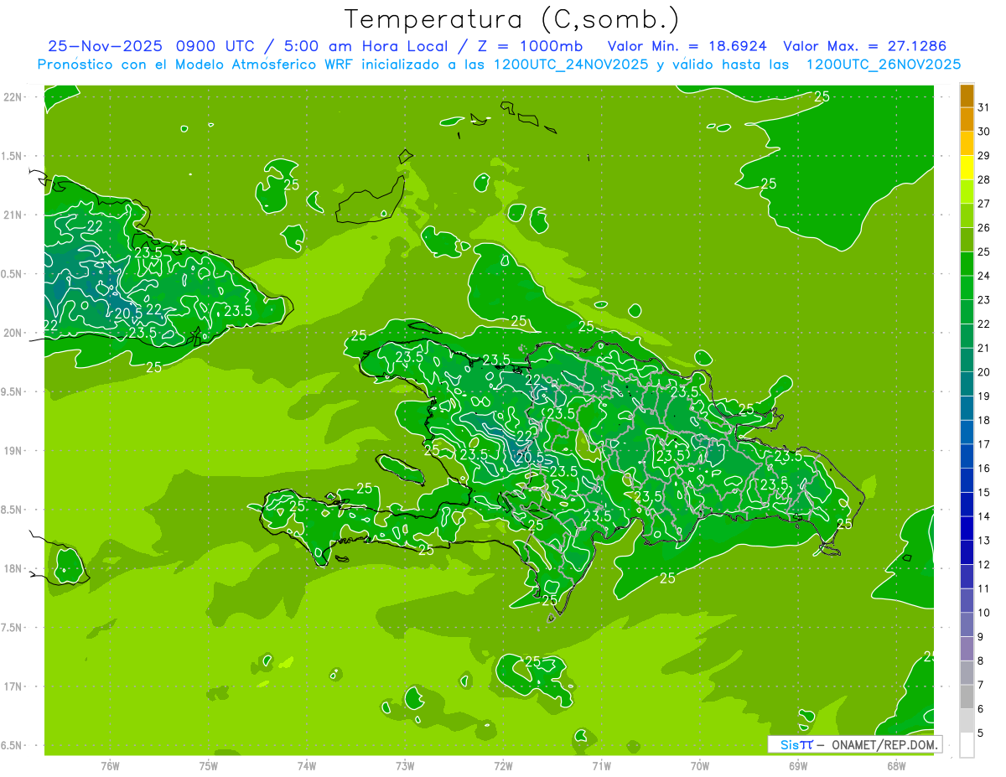This screenshot has height=777, width=1006.
Task: Click '1200UTC_26NOV2025' valid-until time text
Action: pos(883,65)
